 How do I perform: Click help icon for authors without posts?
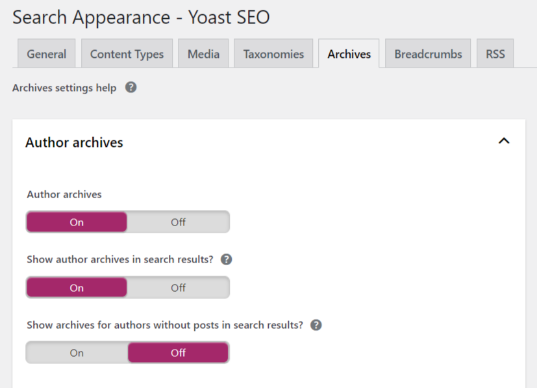[x=316, y=325]
